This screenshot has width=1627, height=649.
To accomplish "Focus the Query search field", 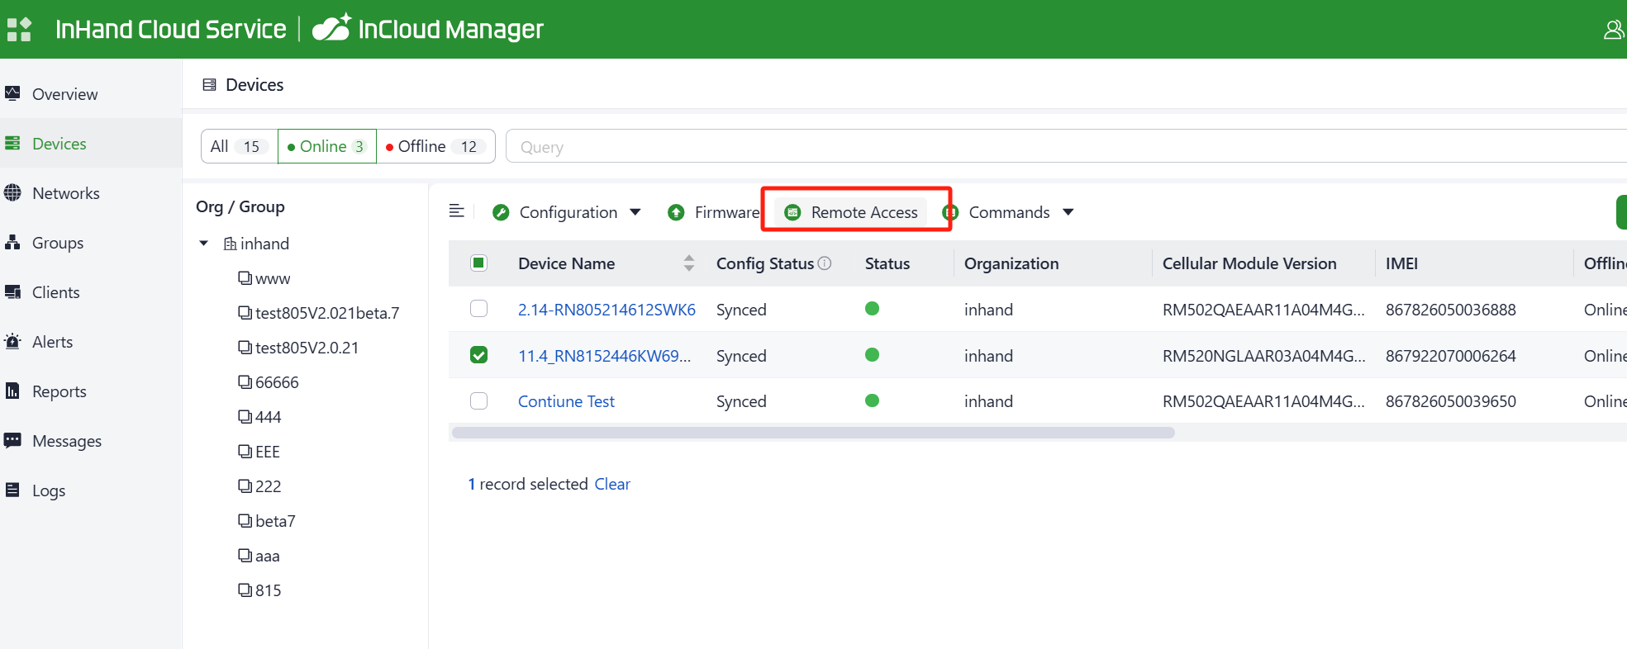I will click(x=992, y=147).
